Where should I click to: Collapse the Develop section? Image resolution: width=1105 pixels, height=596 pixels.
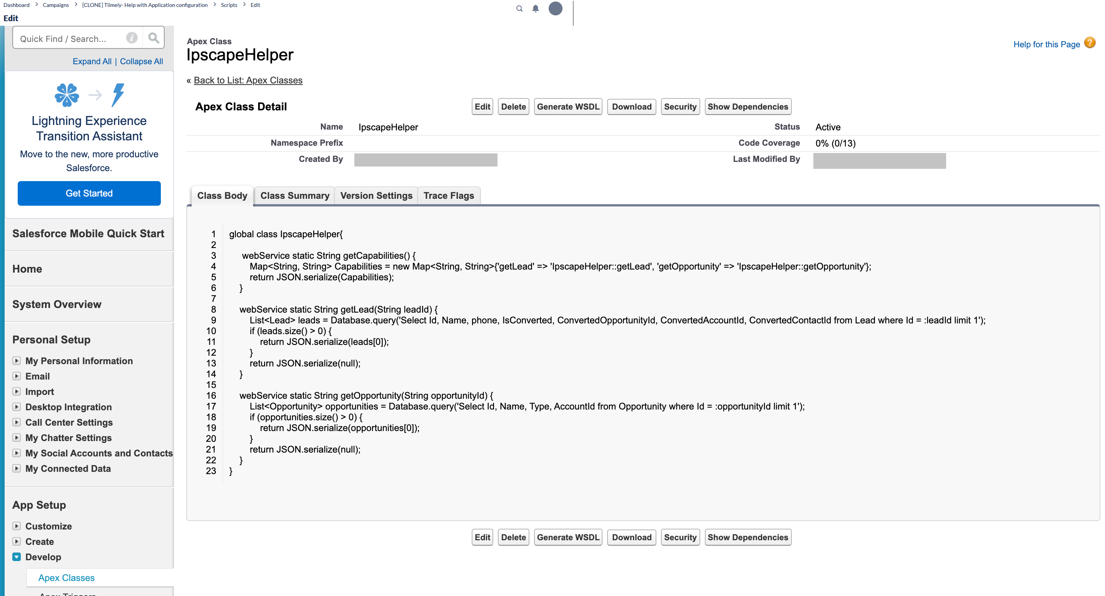17,556
